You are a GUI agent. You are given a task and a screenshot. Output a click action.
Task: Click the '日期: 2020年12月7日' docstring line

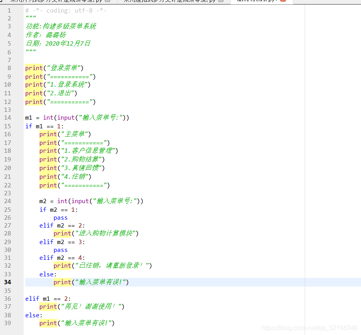pos(58,43)
